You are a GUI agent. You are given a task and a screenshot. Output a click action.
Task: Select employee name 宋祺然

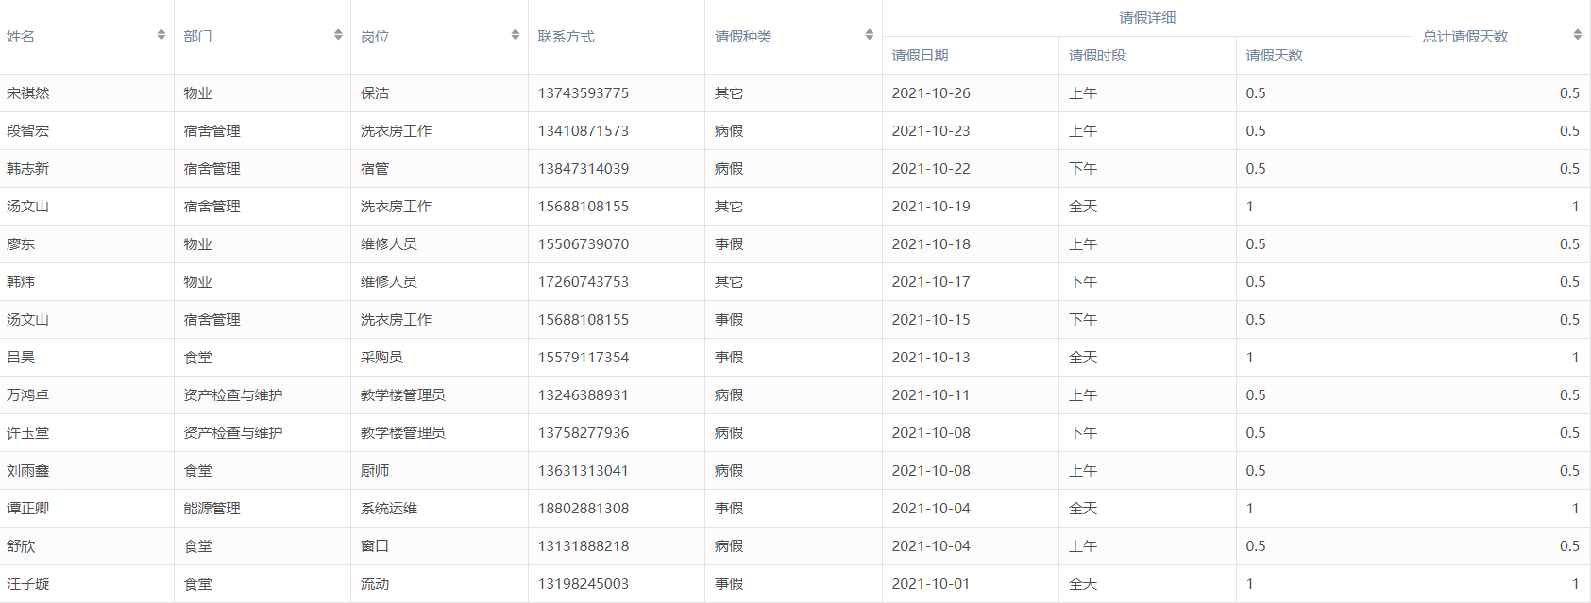pyautogui.click(x=28, y=93)
